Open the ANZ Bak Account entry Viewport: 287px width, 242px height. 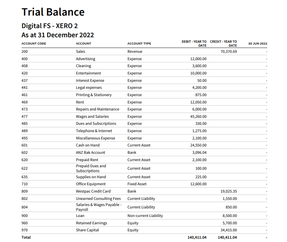click(x=90, y=152)
